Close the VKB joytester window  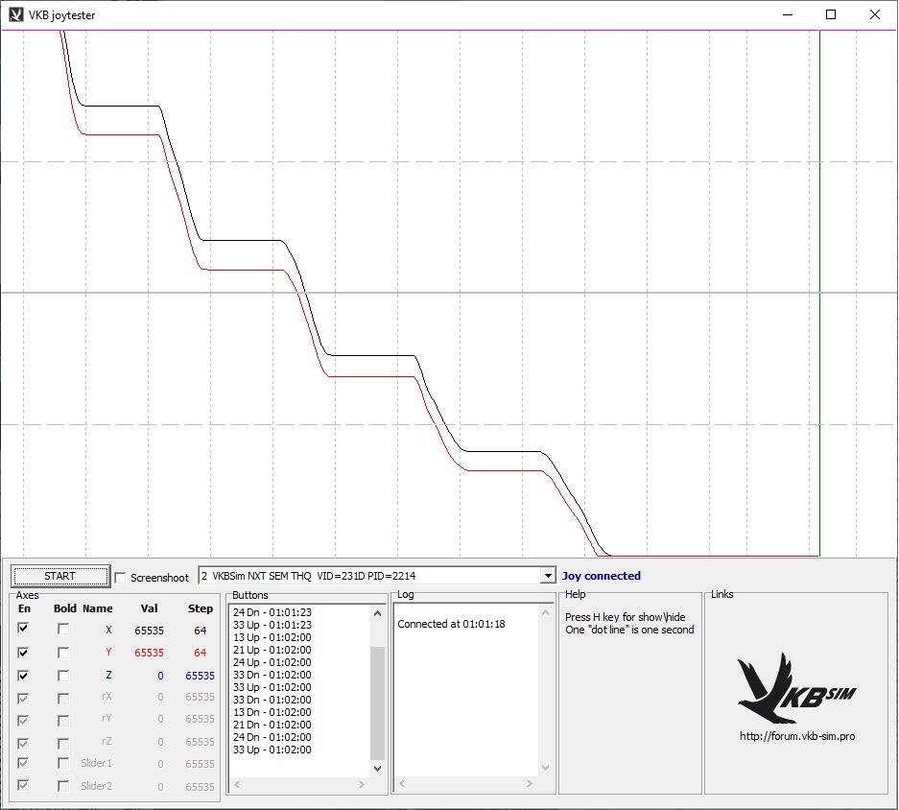tap(874, 15)
